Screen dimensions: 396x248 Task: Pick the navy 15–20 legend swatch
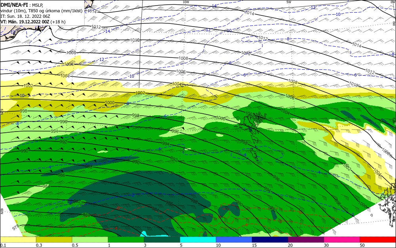point(270,240)
